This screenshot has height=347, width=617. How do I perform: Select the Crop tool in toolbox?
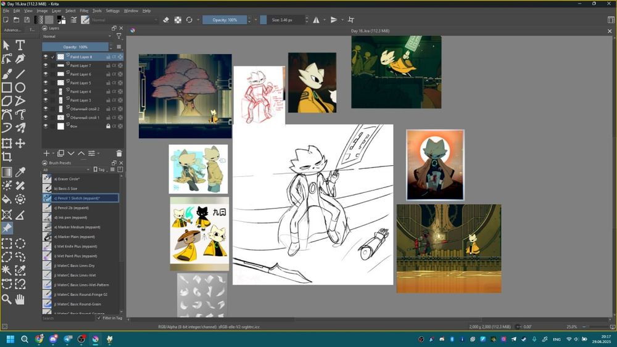[7, 157]
